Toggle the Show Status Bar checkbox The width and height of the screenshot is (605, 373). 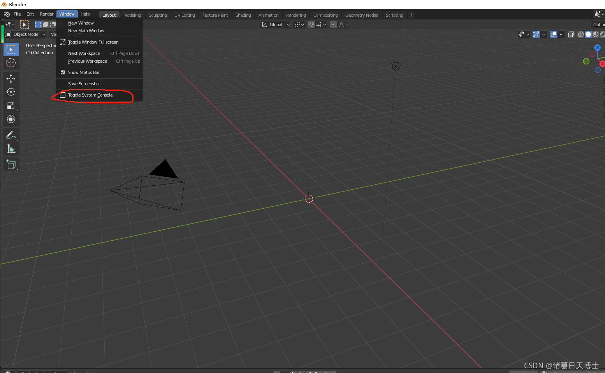click(63, 72)
